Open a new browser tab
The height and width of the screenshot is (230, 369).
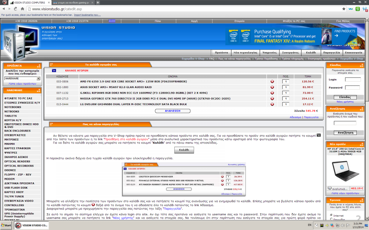coord(98,2)
